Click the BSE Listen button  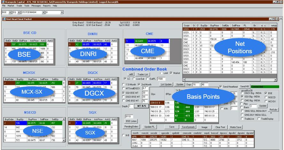131,121
